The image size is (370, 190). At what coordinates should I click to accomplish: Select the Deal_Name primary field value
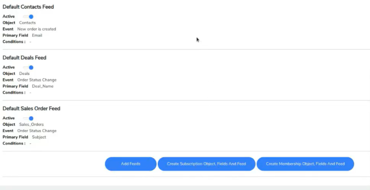point(42,86)
